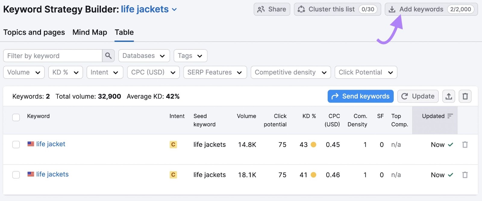Click US flag next to life jacket
The image size is (482, 201).
31,144
